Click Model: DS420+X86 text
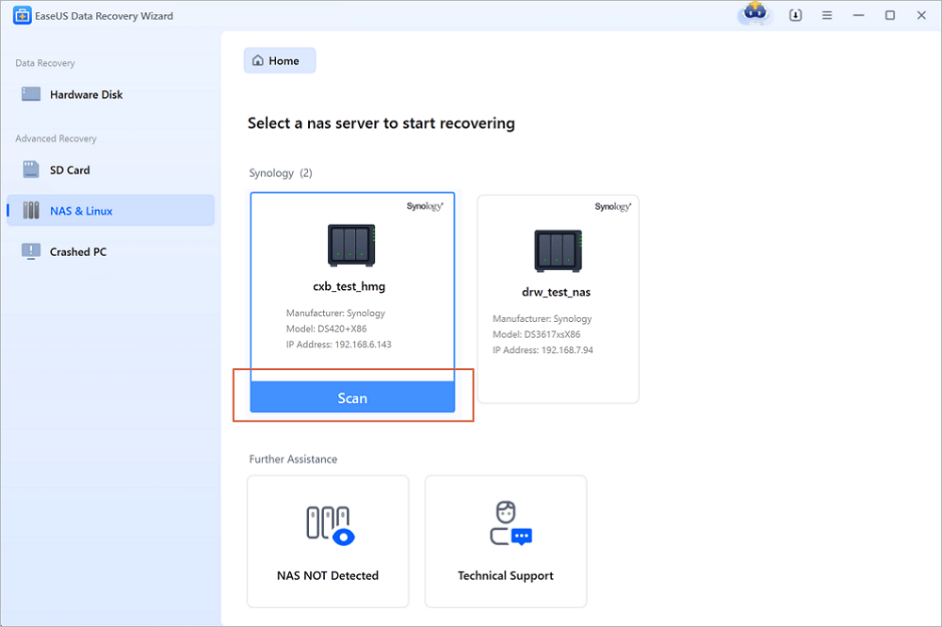942x627 pixels. coord(326,330)
